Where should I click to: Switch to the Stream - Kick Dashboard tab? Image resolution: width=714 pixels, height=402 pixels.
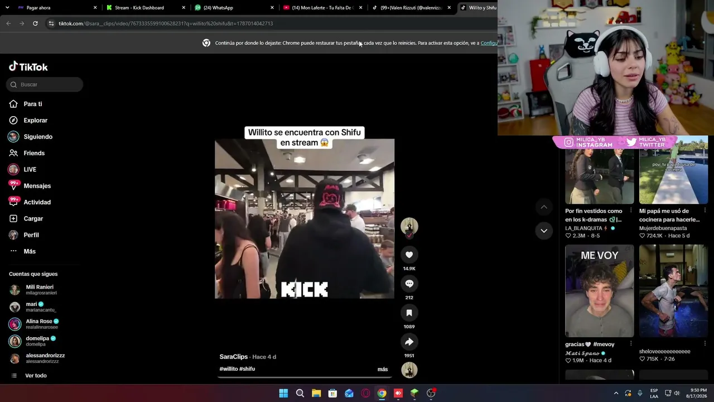tap(145, 8)
